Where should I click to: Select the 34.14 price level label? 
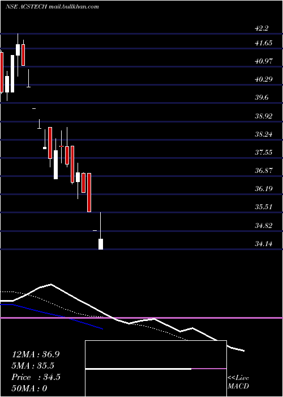264,244
